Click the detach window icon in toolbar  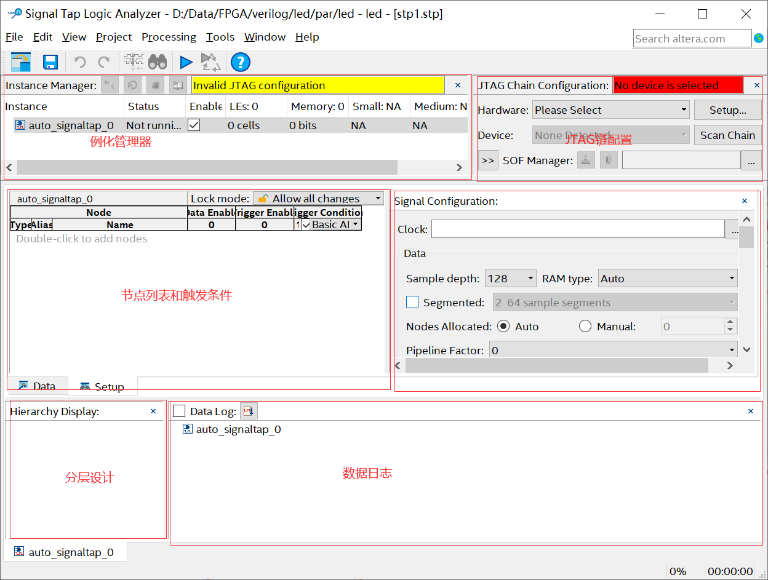pos(21,62)
